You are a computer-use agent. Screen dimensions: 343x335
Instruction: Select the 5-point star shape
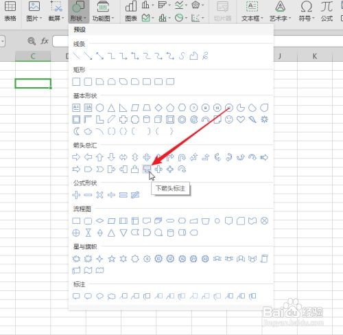[x=112, y=259]
